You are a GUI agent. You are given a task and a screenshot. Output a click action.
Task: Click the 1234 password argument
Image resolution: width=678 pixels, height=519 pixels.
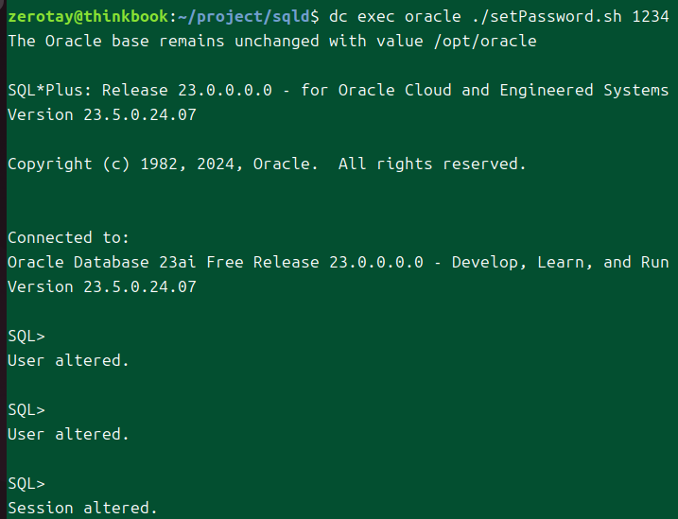coord(651,16)
